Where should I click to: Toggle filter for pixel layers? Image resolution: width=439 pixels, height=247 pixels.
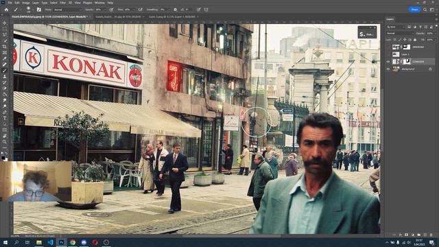pos(409,27)
